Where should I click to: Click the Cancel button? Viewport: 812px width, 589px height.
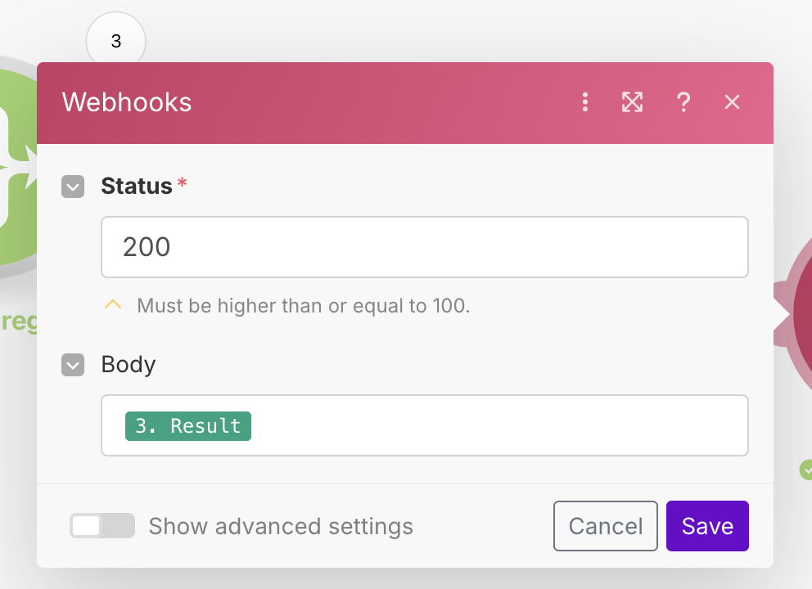point(606,526)
